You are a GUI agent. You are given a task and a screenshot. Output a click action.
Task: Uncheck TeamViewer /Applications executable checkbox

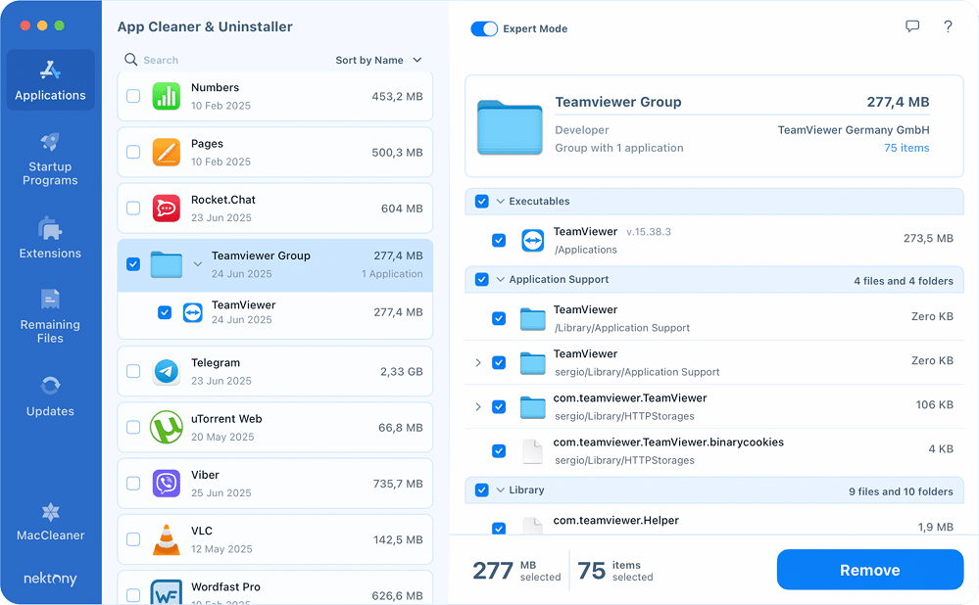pyautogui.click(x=498, y=240)
